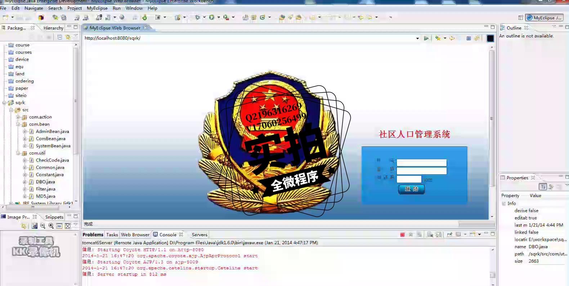Image resolution: width=569 pixels, height=286 pixels.
Task: Click the browser refresh icon
Action: (x=477, y=38)
